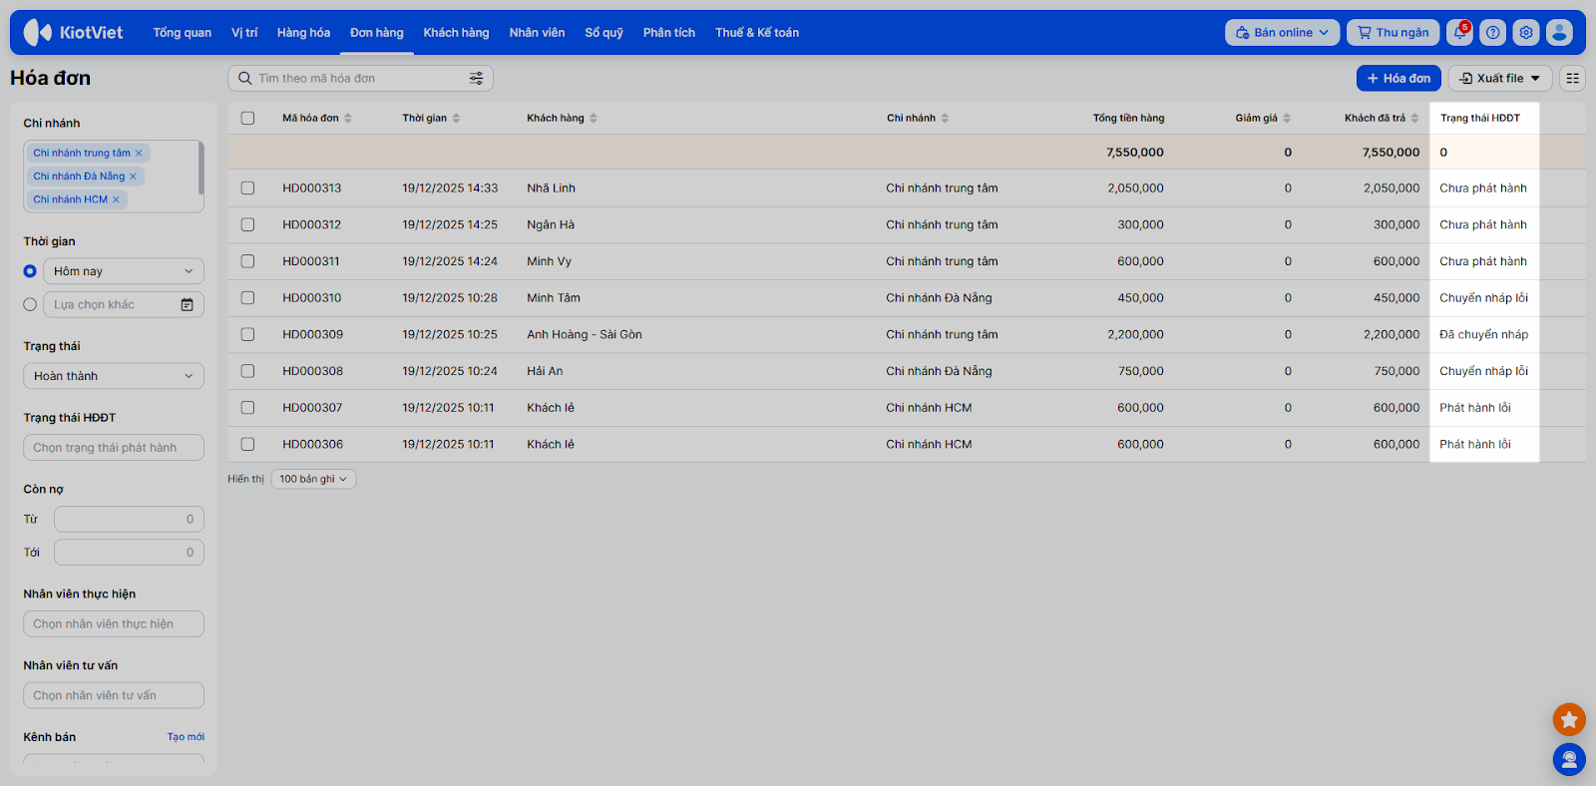This screenshot has height=786, width=1596.
Task: Open the user account avatar
Action: pyautogui.click(x=1559, y=33)
